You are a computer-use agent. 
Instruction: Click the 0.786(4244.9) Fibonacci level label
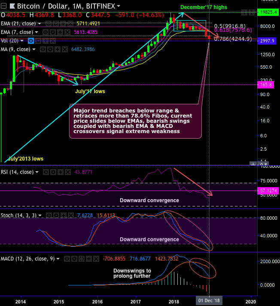[x=233, y=39]
